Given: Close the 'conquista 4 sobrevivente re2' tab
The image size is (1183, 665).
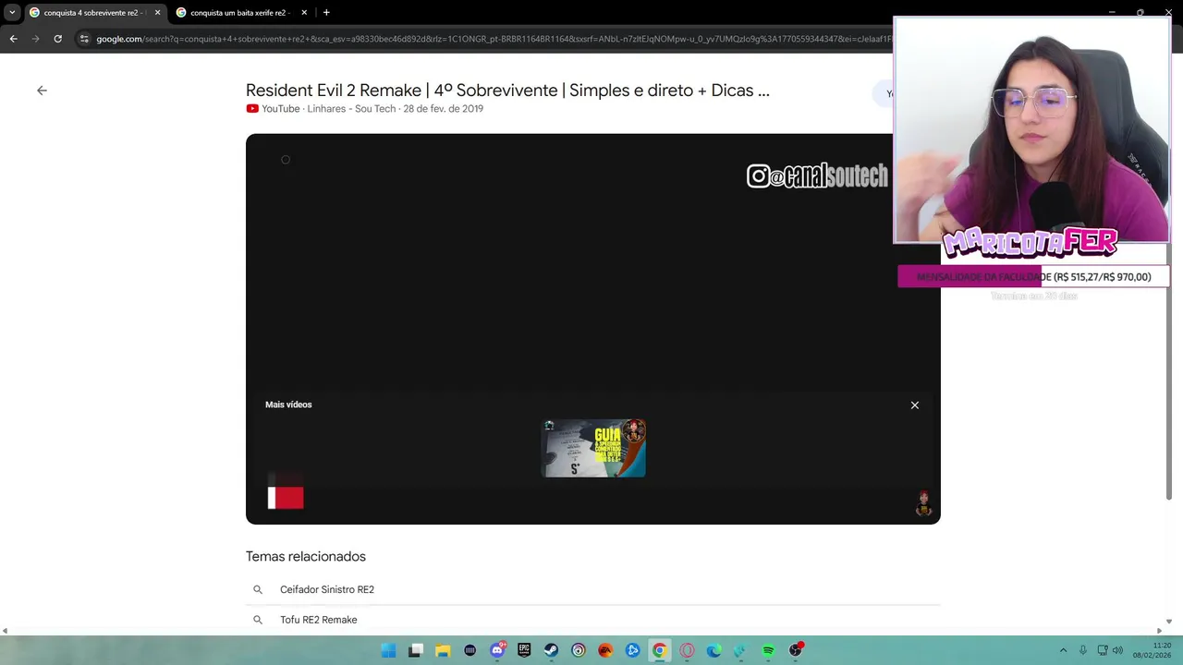Looking at the screenshot, I should [157, 13].
